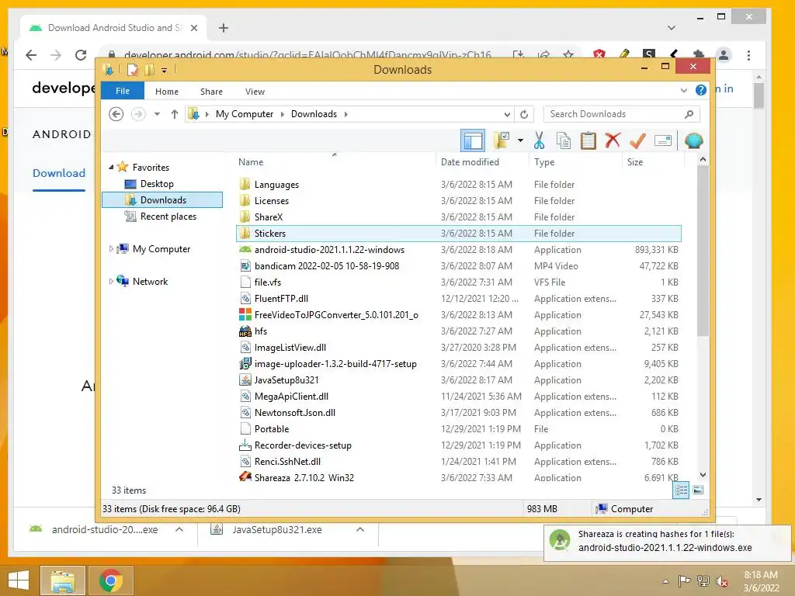Go back in Explorer navigation
The height and width of the screenshot is (596, 795).
[116, 114]
